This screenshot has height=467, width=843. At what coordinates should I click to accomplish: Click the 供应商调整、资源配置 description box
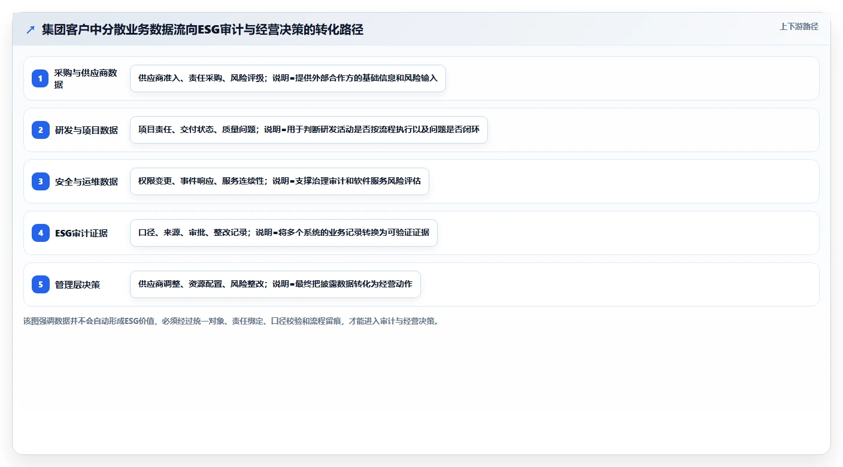pos(275,284)
